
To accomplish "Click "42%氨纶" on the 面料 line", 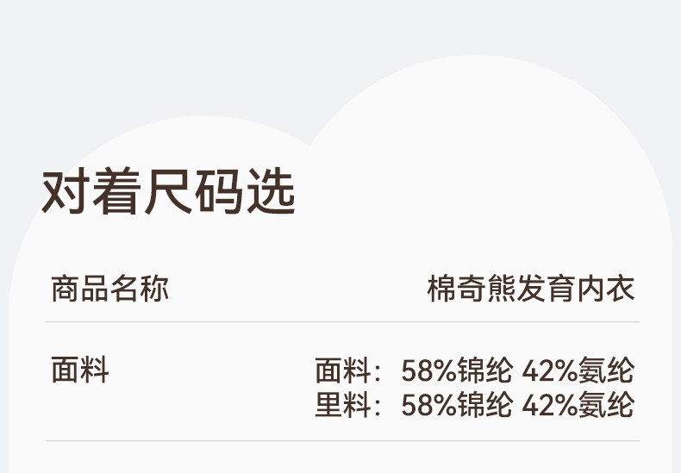I will (578, 372).
